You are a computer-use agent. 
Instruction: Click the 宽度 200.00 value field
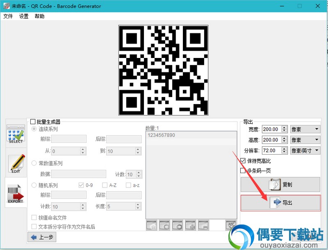tap(272, 129)
